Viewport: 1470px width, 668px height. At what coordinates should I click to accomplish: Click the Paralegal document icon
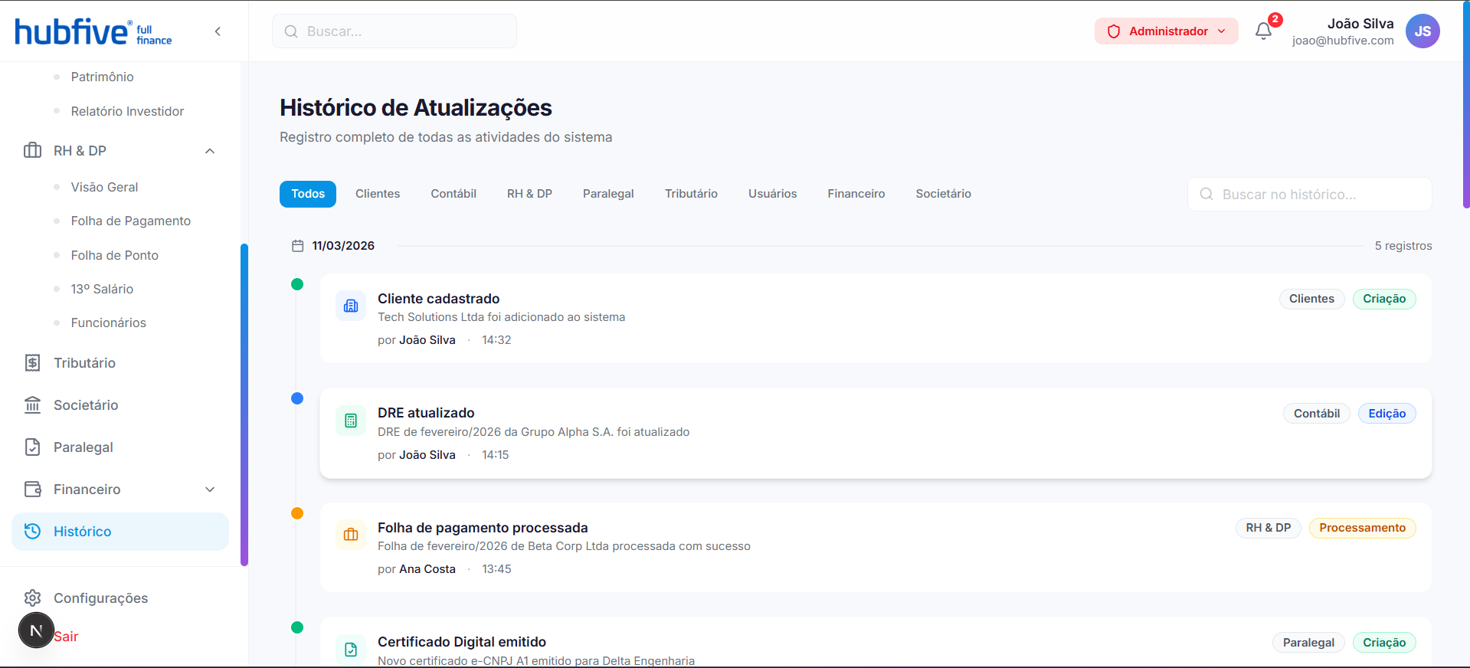(x=32, y=447)
